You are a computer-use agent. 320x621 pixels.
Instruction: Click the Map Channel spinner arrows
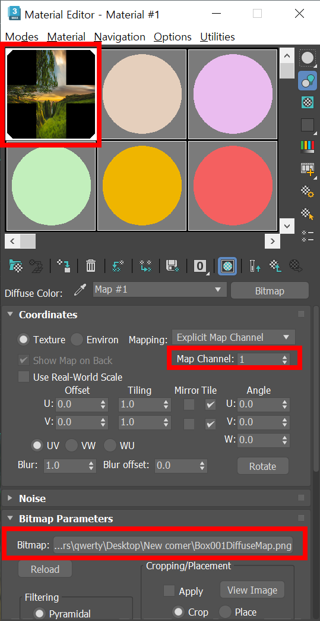[285, 359]
